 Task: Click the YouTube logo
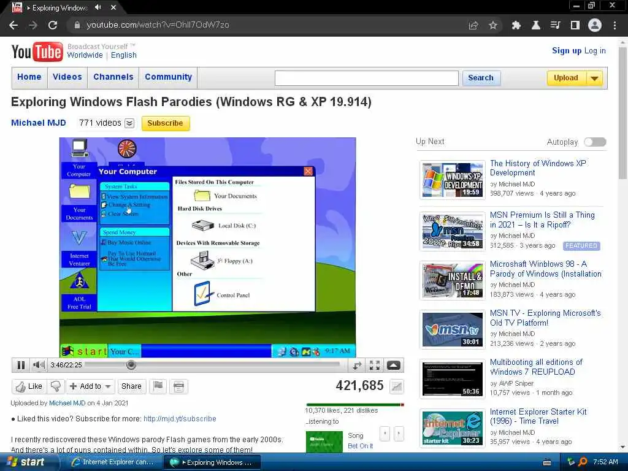pyautogui.click(x=37, y=52)
